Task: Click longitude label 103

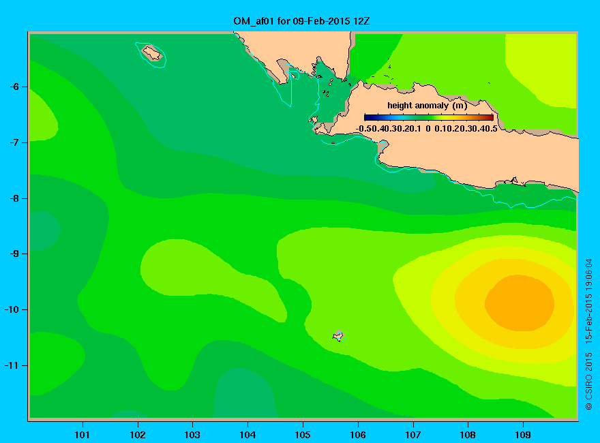Action: pyautogui.click(x=192, y=435)
